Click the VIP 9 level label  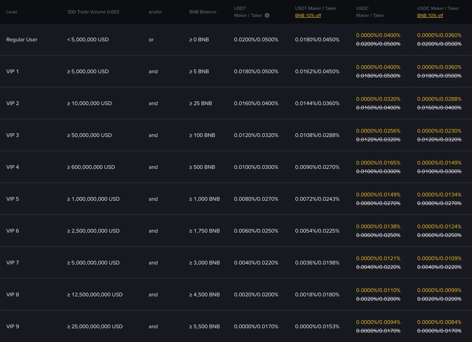12,326
